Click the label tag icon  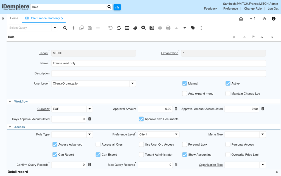point(193,28)
